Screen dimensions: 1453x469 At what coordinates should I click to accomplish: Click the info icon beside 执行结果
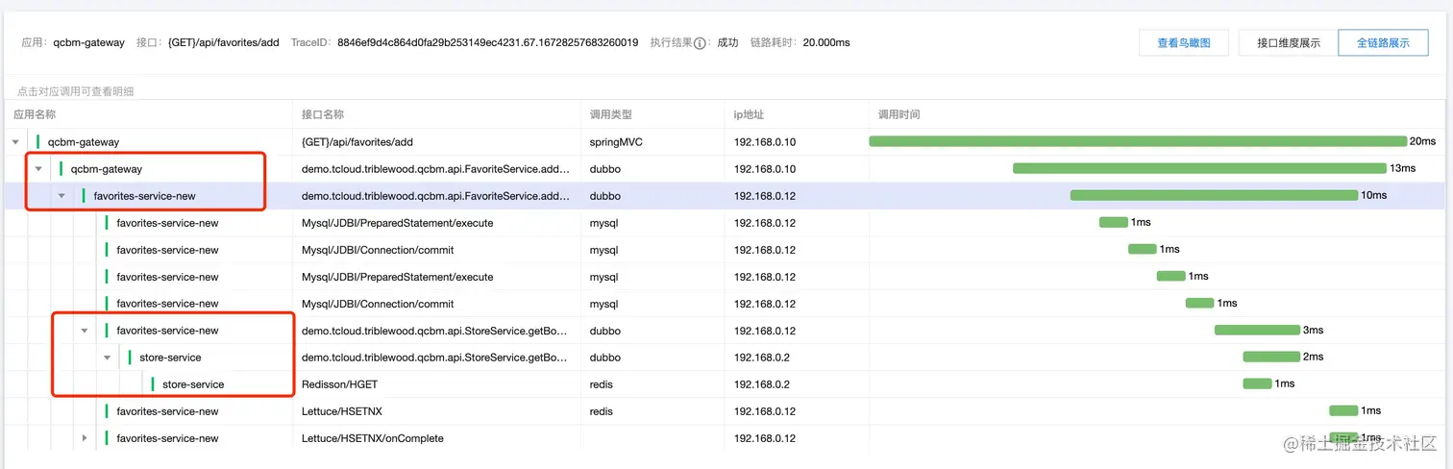point(700,43)
